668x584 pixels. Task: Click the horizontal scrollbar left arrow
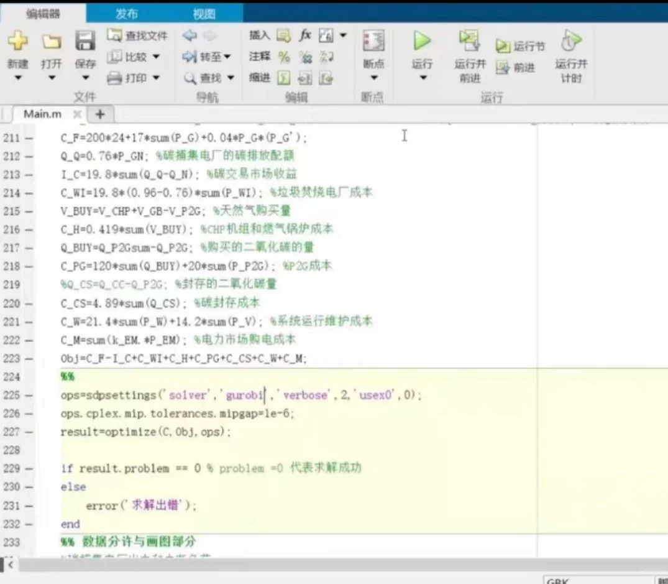tap(10, 565)
